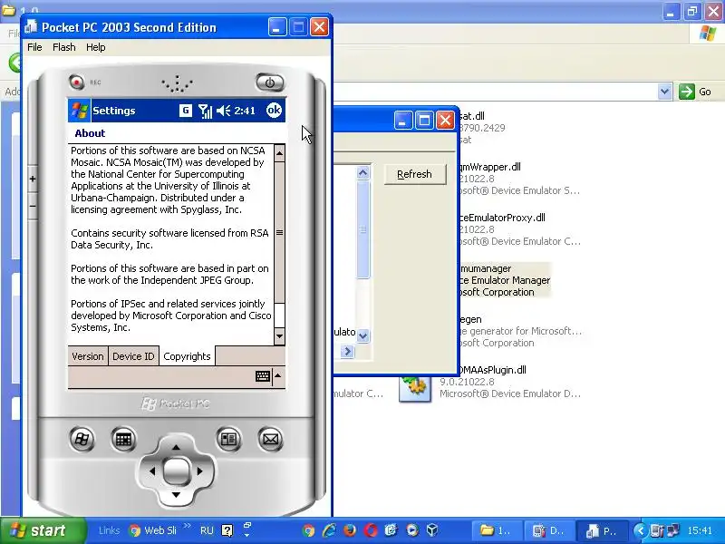Launch Chrome from Quick Launch
725x544 pixels.
coord(308,530)
